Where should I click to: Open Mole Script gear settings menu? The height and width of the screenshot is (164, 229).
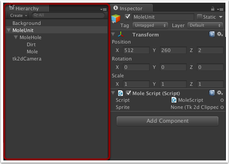pos(220,93)
